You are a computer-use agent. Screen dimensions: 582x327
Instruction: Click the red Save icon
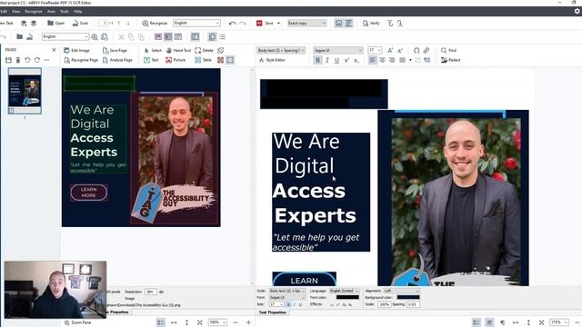click(x=259, y=23)
